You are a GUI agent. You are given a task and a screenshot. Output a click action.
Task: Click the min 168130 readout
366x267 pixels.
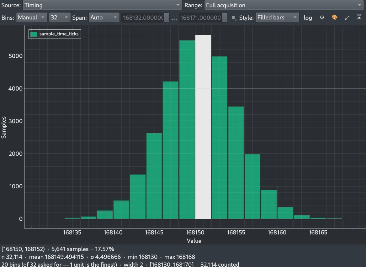pyautogui.click(x=142, y=257)
